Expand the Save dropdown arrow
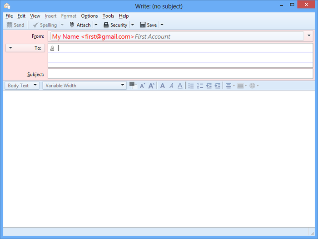Screen dimensions: 318x239 pyautogui.click(x=162, y=25)
